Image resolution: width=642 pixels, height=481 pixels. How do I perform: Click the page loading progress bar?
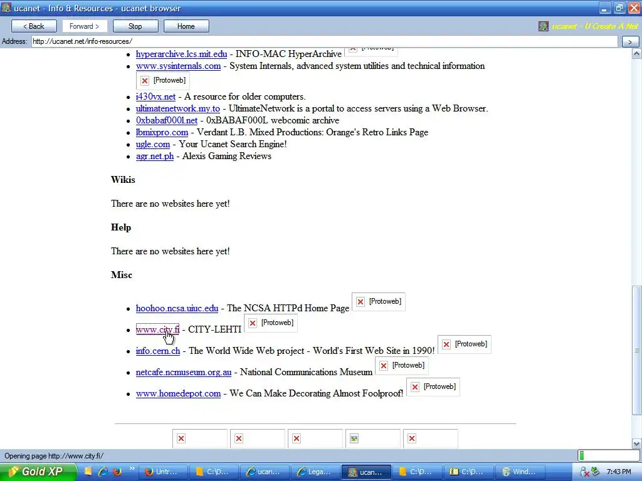608,455
